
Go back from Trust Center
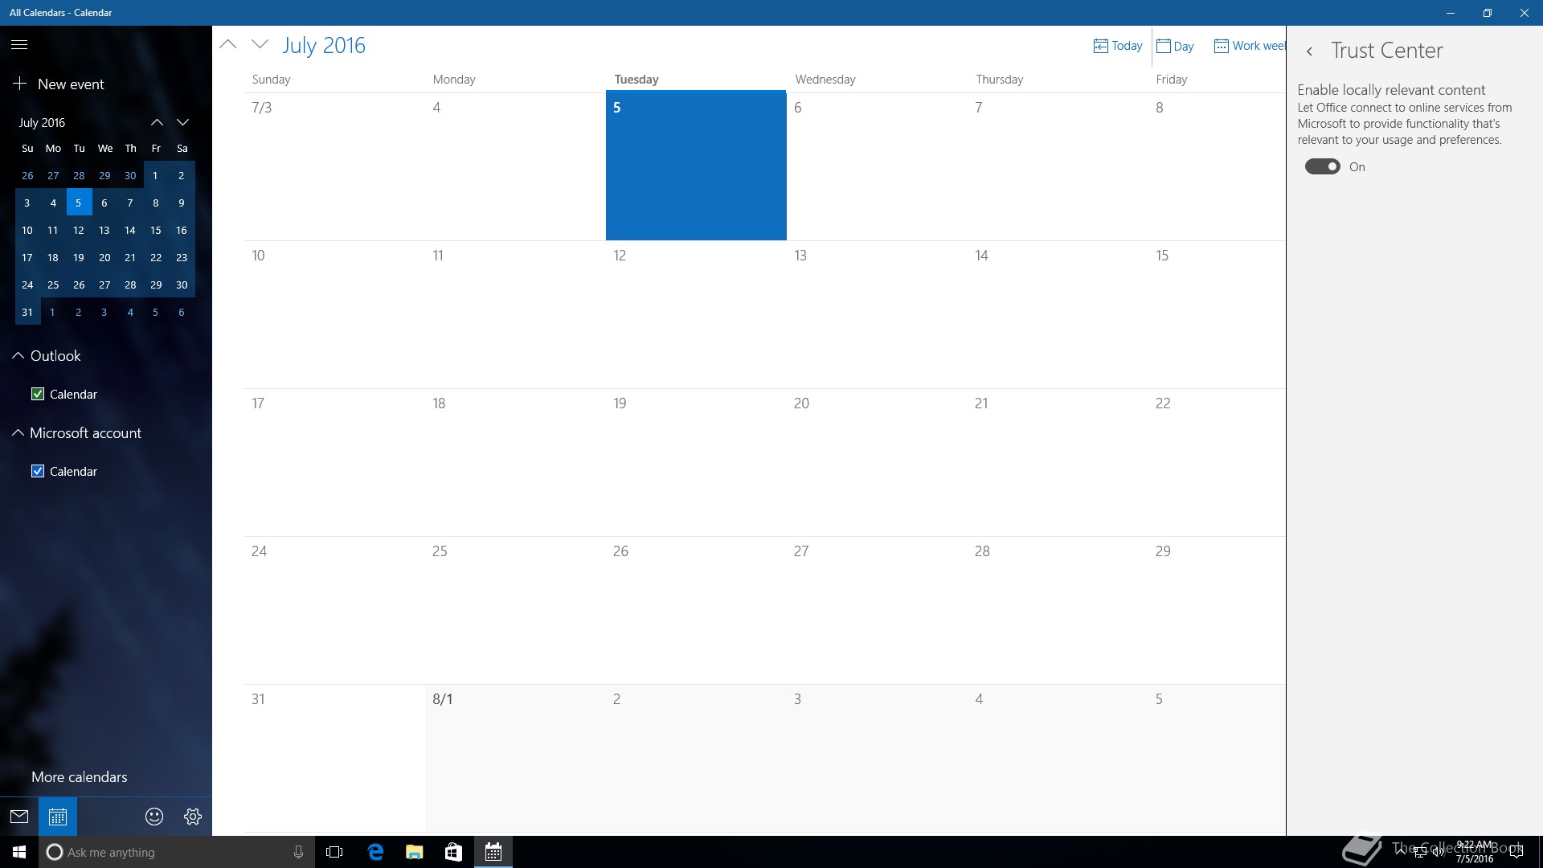click(1310, 51)
